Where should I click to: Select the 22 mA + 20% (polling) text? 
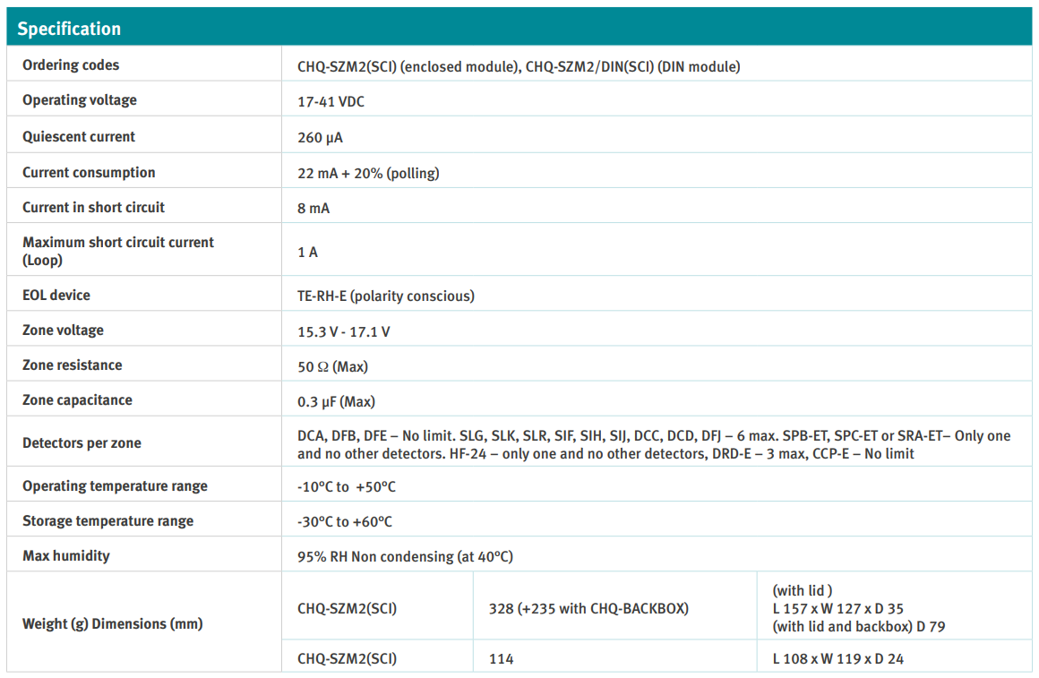pyautogui.click(x=368, y=173)
